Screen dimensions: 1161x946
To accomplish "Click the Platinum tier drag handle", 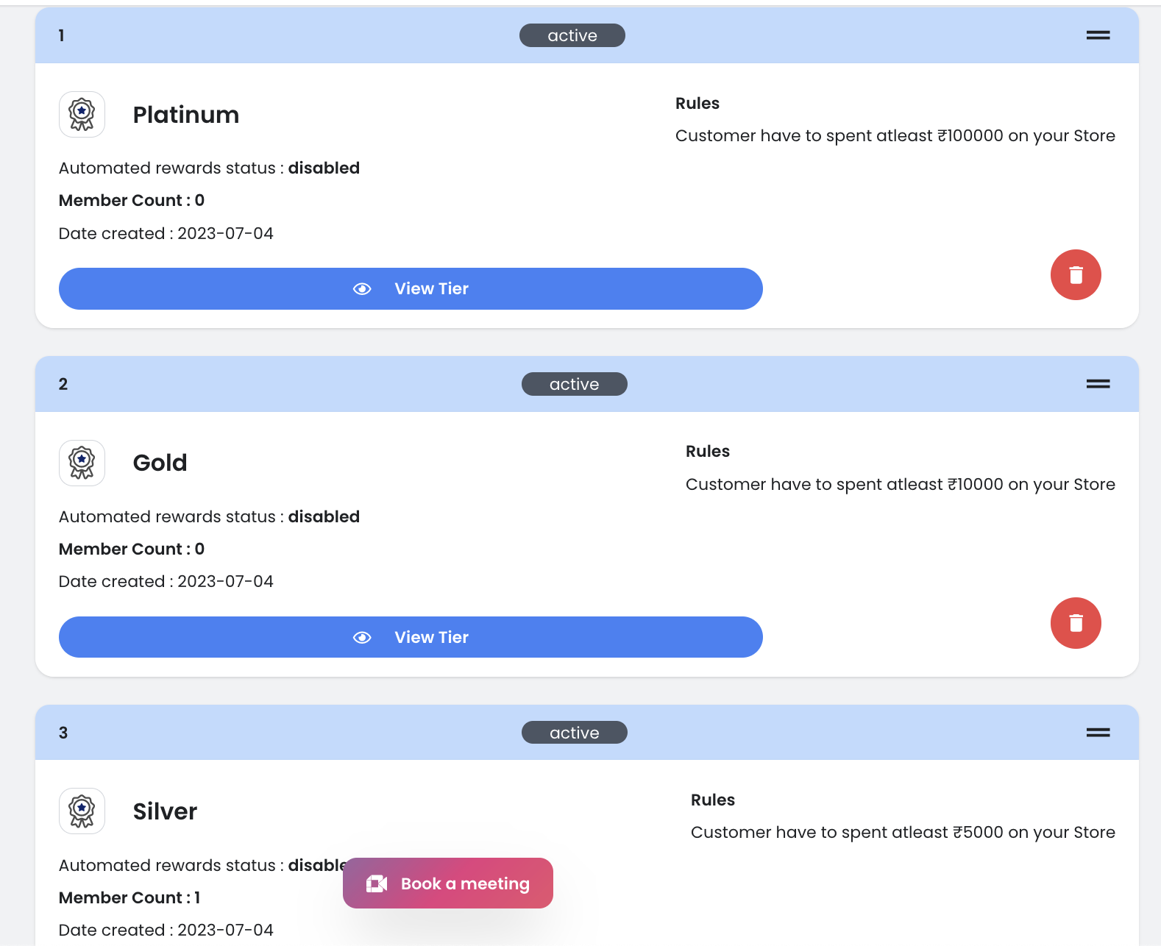I will tap(1098, 35).
